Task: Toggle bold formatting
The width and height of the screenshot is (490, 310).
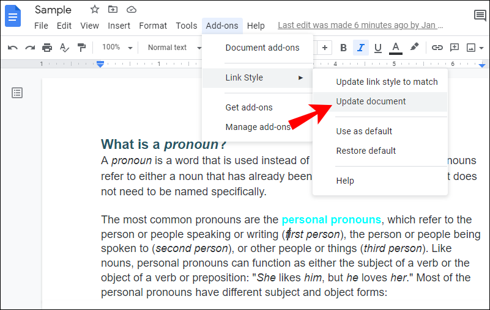Action: [343, 48]
